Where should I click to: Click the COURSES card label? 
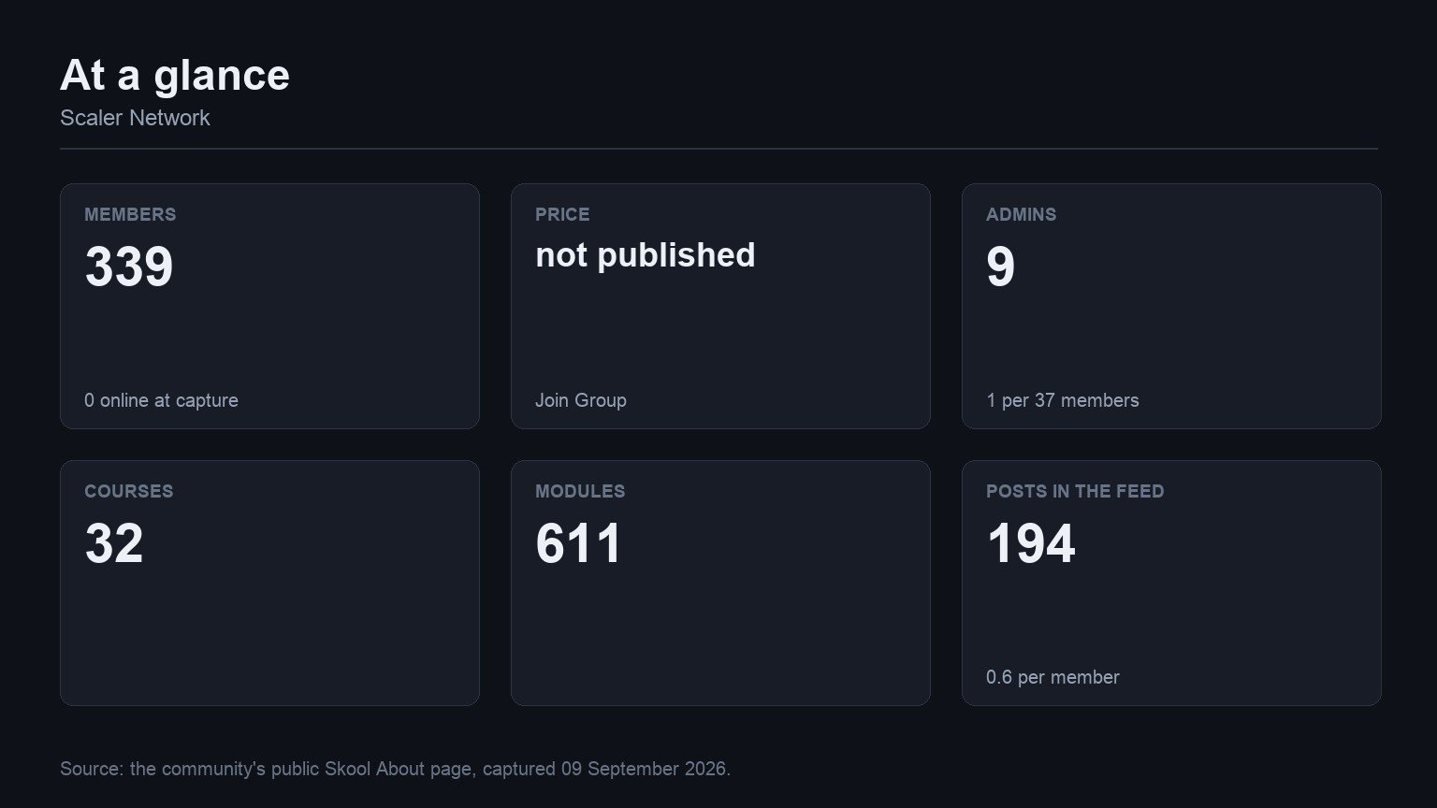pos(129,491)
